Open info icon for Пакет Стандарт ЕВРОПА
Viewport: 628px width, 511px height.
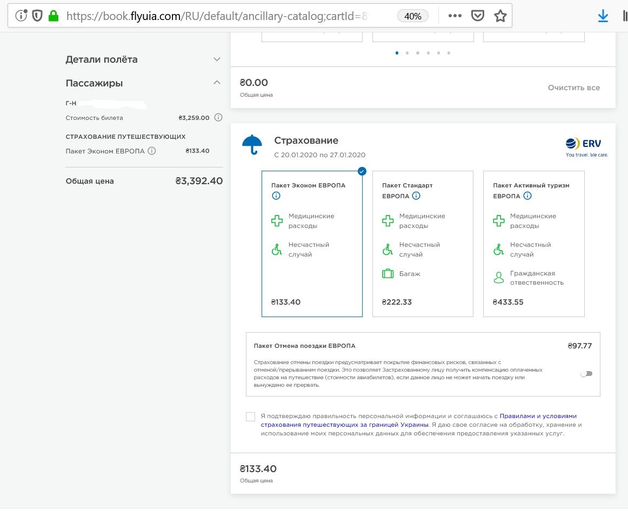tap(416, 196)
